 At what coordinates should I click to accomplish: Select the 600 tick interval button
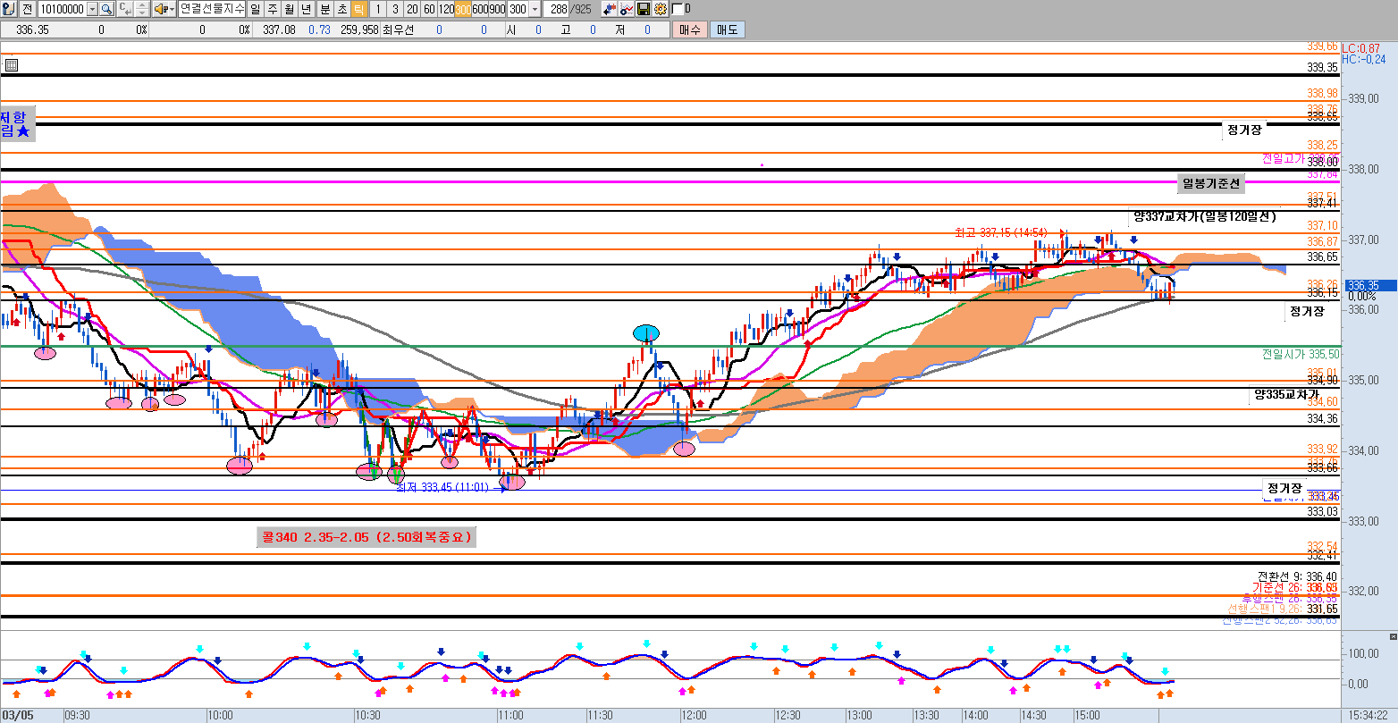click(x=480, y=9)
